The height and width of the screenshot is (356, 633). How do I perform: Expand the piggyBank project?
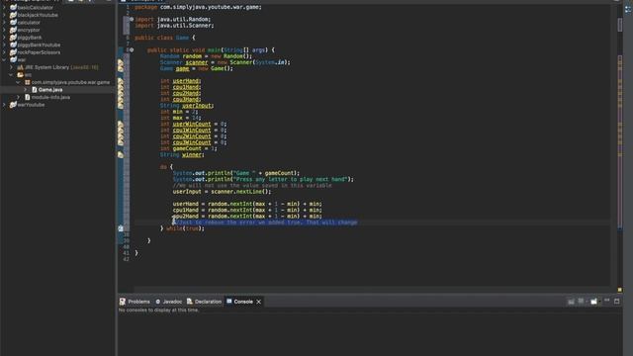coord(4,38)
